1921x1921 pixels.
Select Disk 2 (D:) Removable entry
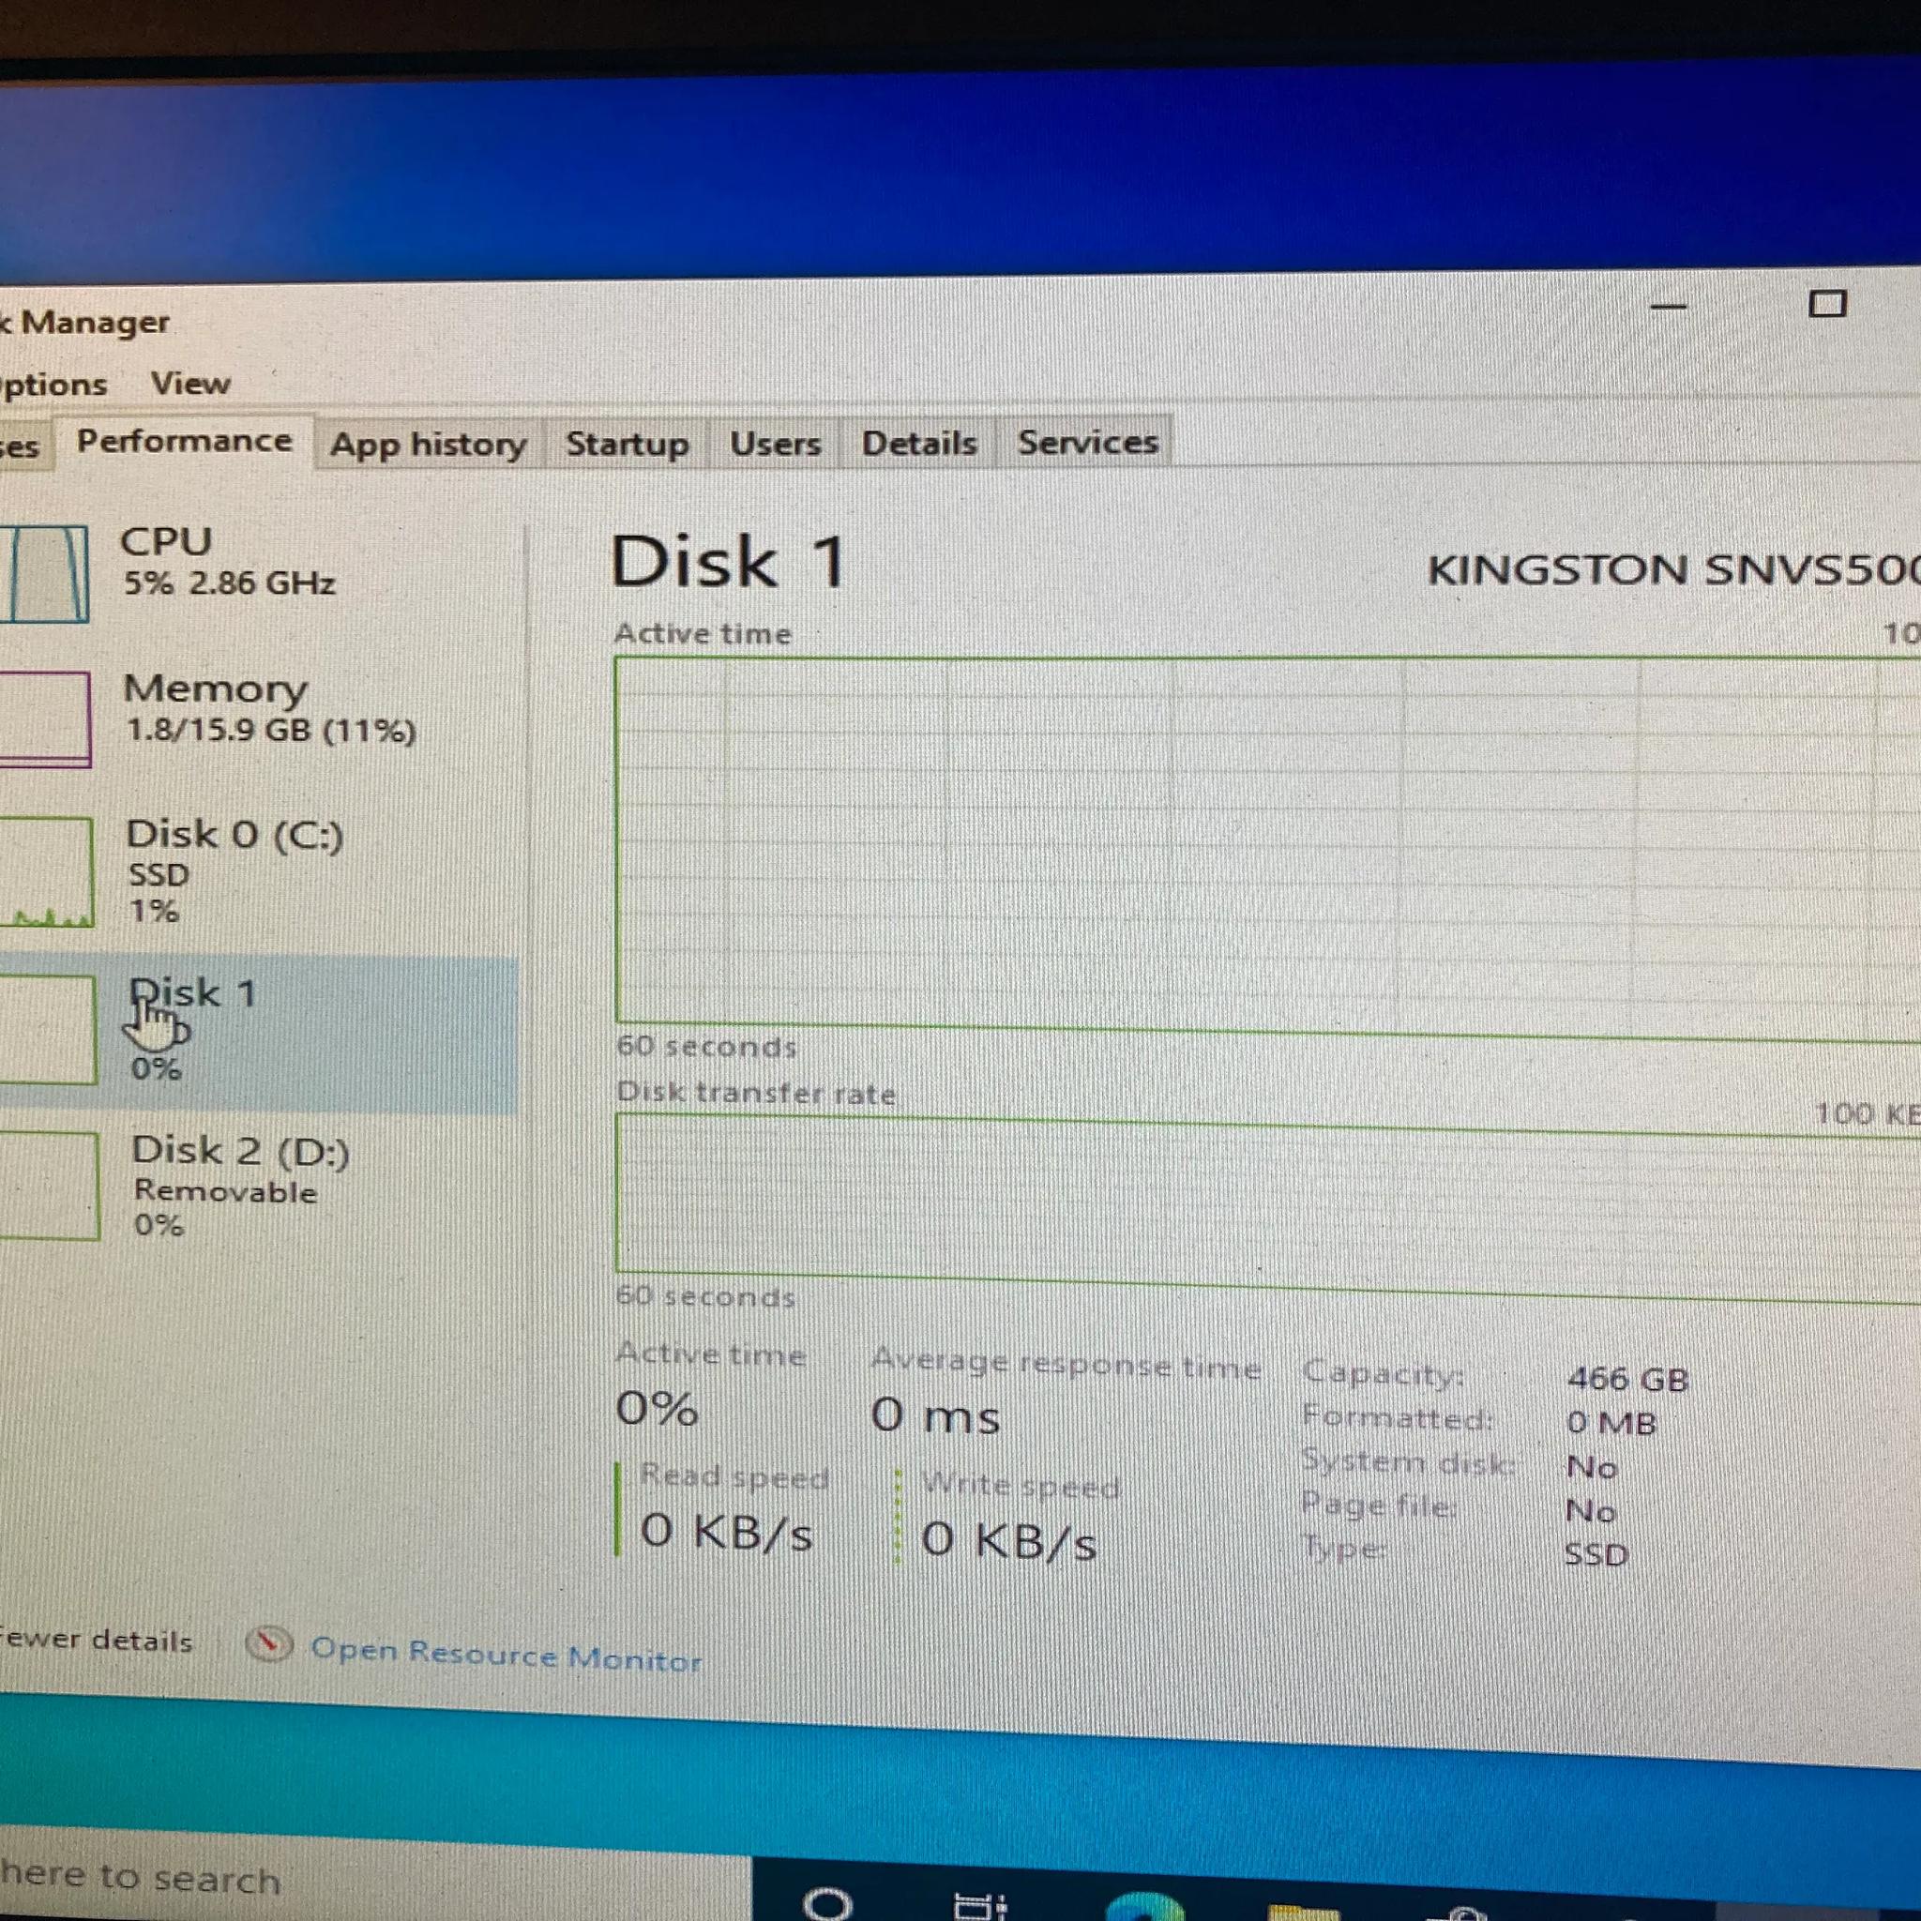259,1186
